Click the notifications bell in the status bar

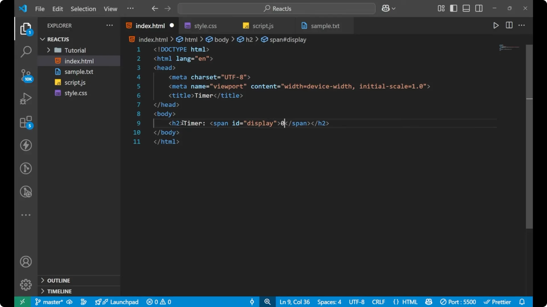click(522, 302)
